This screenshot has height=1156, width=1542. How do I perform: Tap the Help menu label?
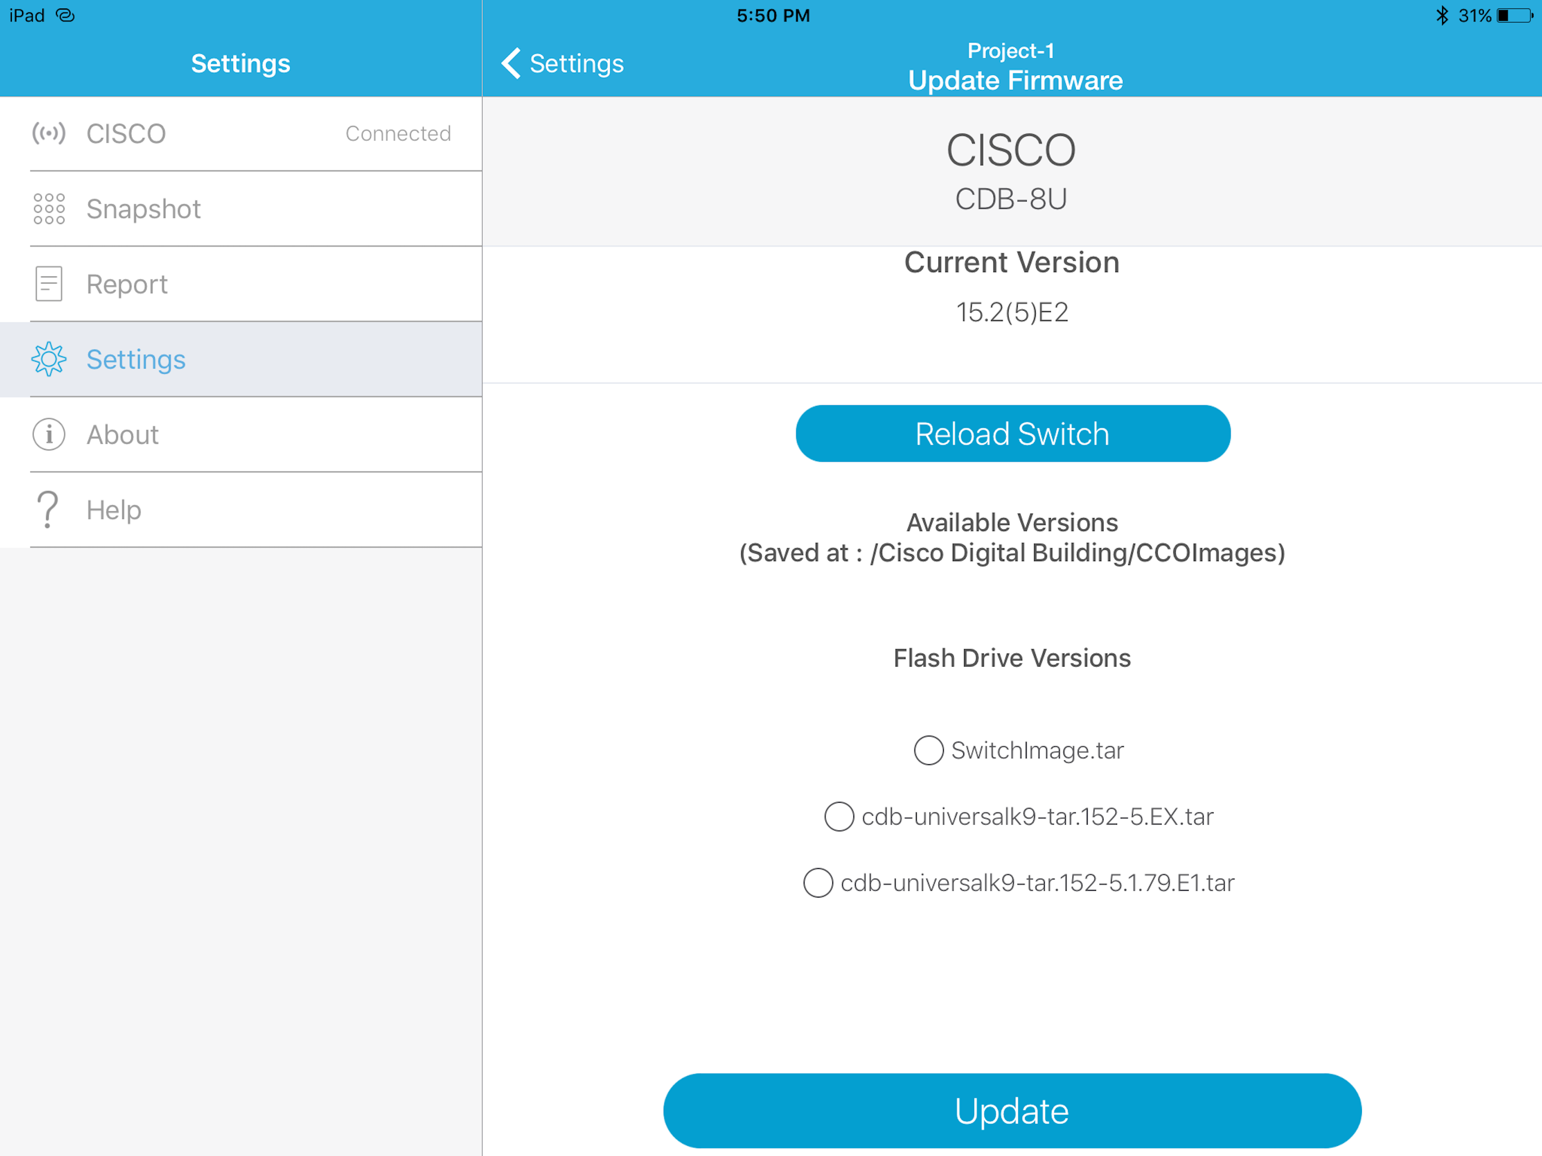(113, 510)
